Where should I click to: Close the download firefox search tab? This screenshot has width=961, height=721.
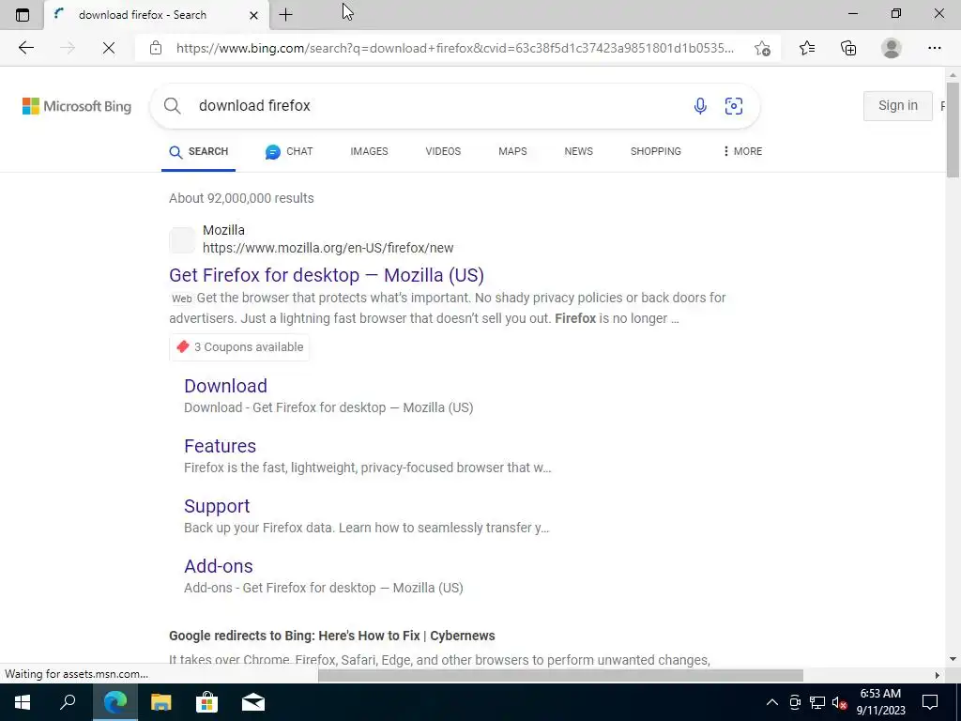[x=253, y=15]
